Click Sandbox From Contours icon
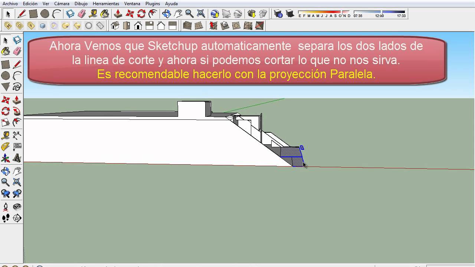This screenshot has width=475, height=267. 187,26
